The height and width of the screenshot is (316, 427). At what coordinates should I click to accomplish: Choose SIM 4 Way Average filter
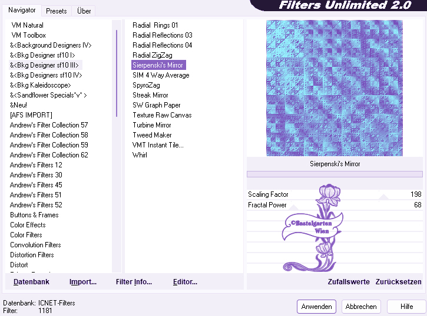[161, 75]
